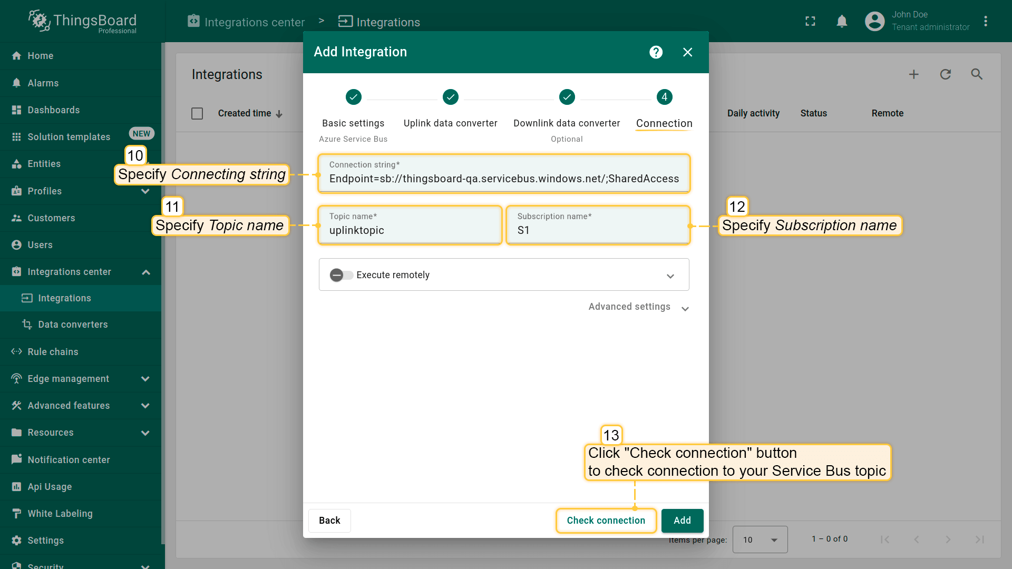Check the select-all table checkbox

[197, 113]
